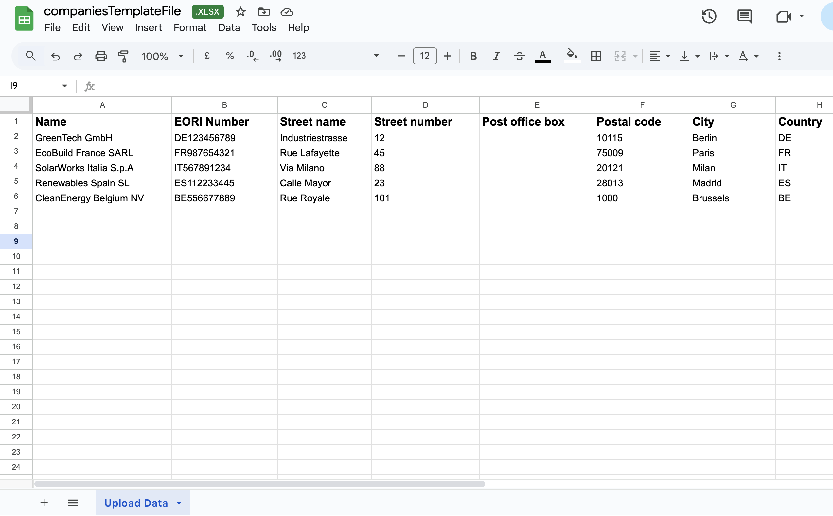Open the Format menu
This screenshot has width=833, height=516.
(x=190, y=28)
